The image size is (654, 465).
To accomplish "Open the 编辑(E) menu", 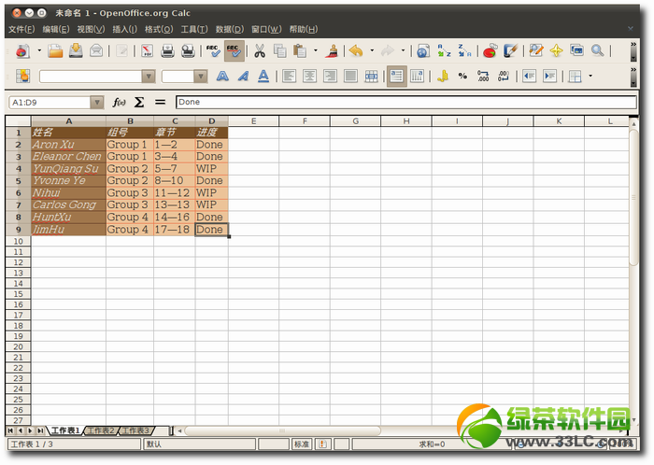I will 56,29.
